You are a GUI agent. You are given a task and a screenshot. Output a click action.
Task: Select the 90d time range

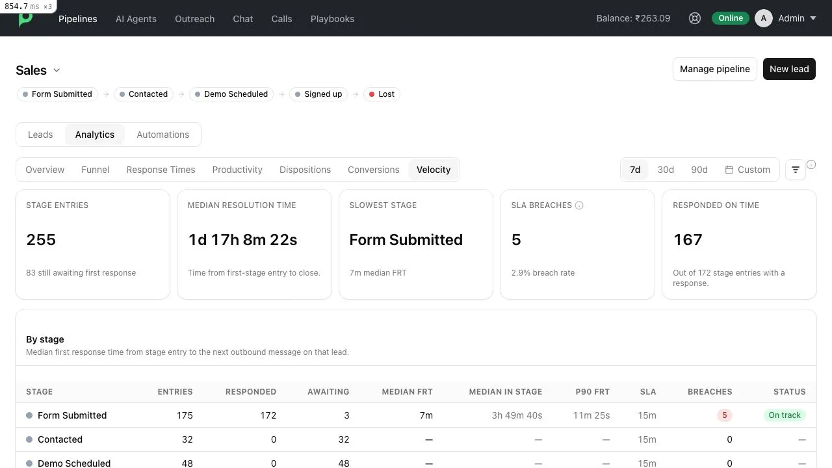click(699, 170)
